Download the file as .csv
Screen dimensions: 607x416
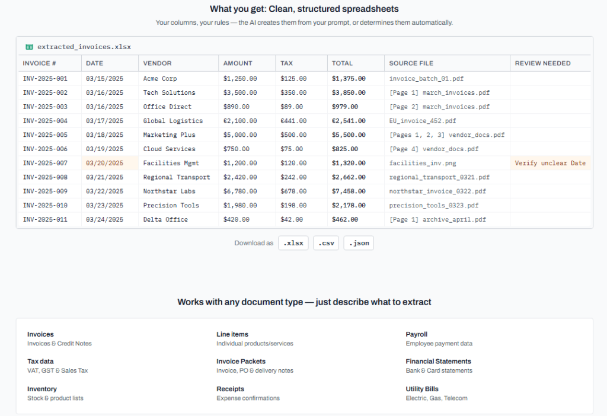click(326, 243)
